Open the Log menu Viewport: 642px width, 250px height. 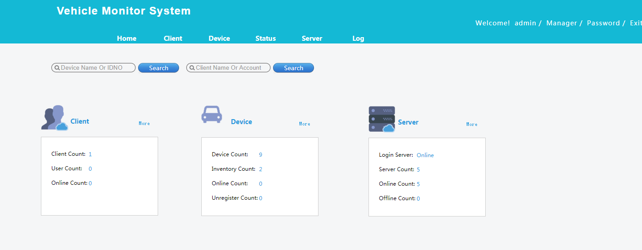(358, 38)
